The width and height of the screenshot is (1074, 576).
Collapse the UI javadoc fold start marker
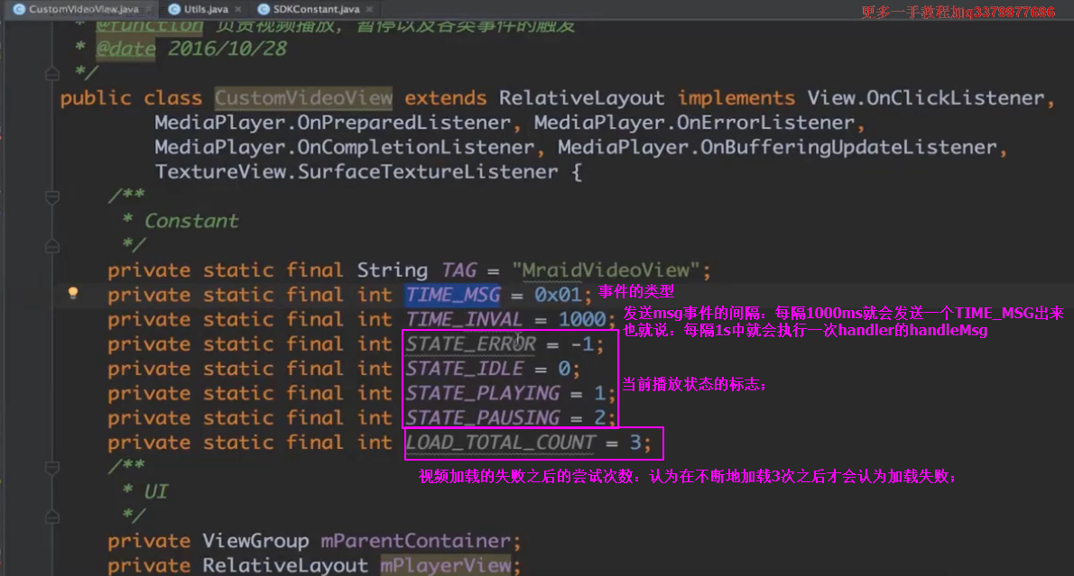(x=52, y=468)
